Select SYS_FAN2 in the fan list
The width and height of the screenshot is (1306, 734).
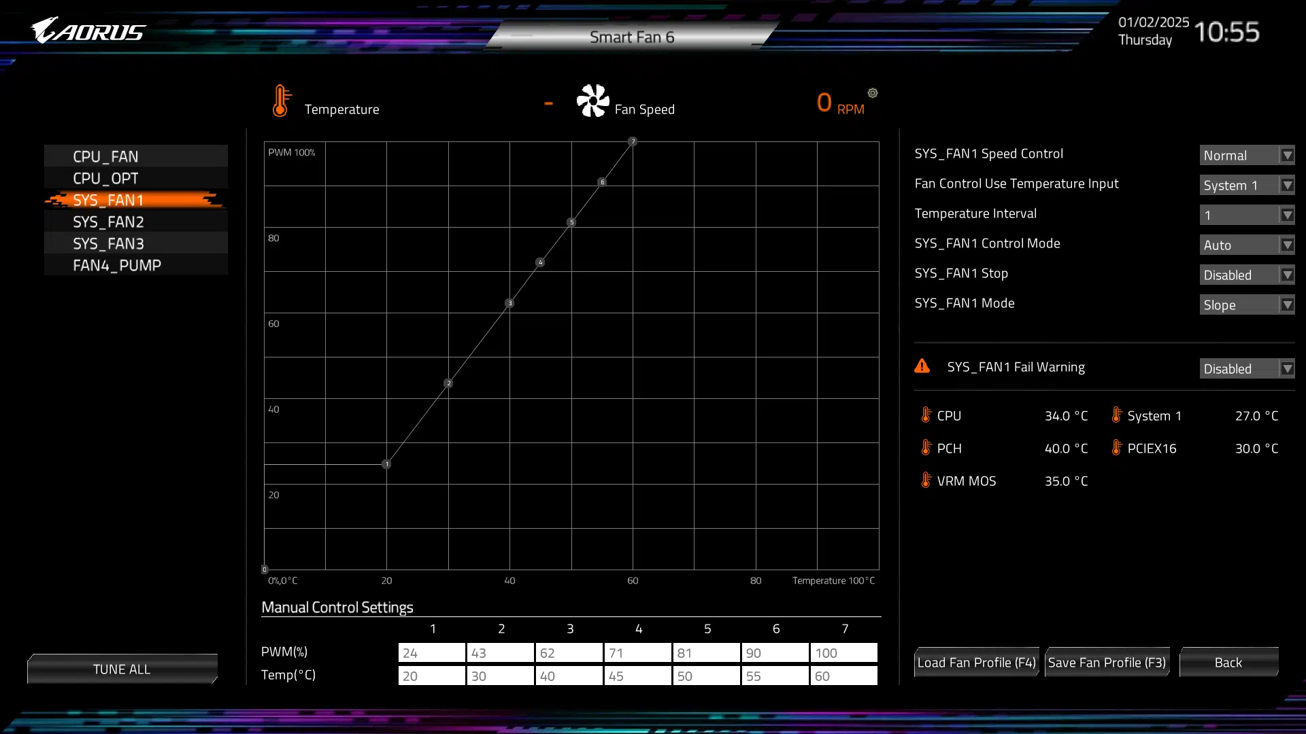tap(136, 222)
